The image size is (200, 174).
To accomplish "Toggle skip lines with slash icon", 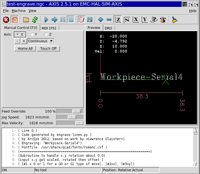I will (x=82, y=20).
